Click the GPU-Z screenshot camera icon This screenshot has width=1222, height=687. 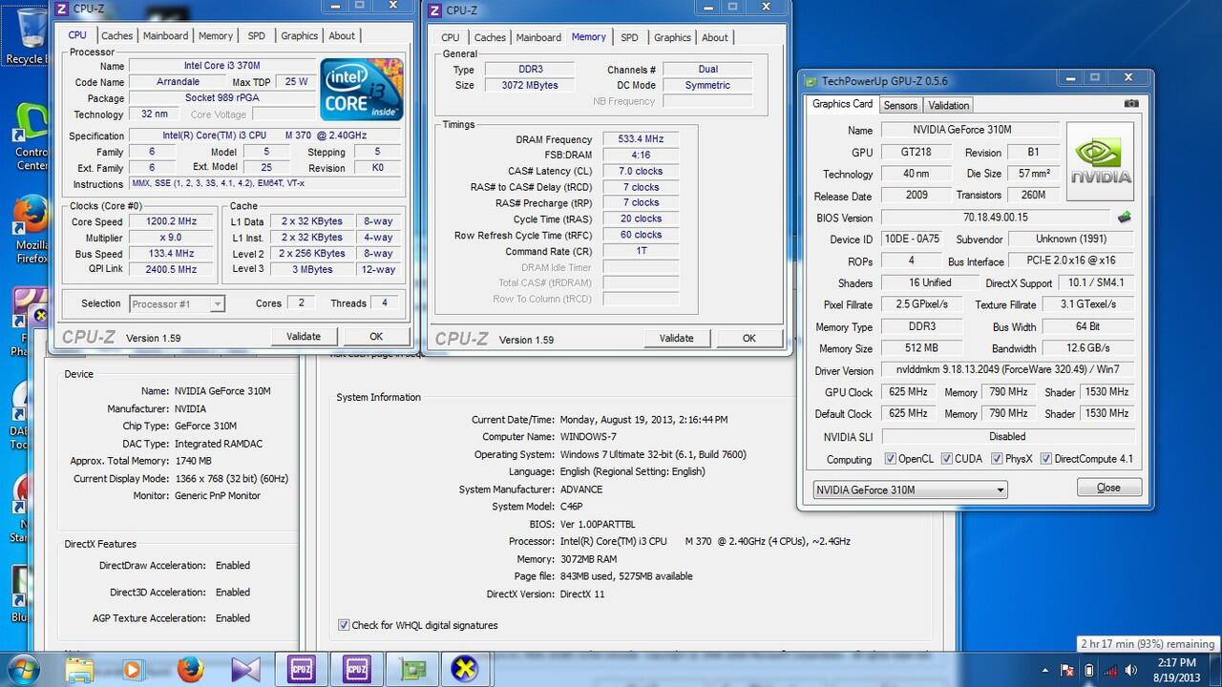coord(1131,104)
